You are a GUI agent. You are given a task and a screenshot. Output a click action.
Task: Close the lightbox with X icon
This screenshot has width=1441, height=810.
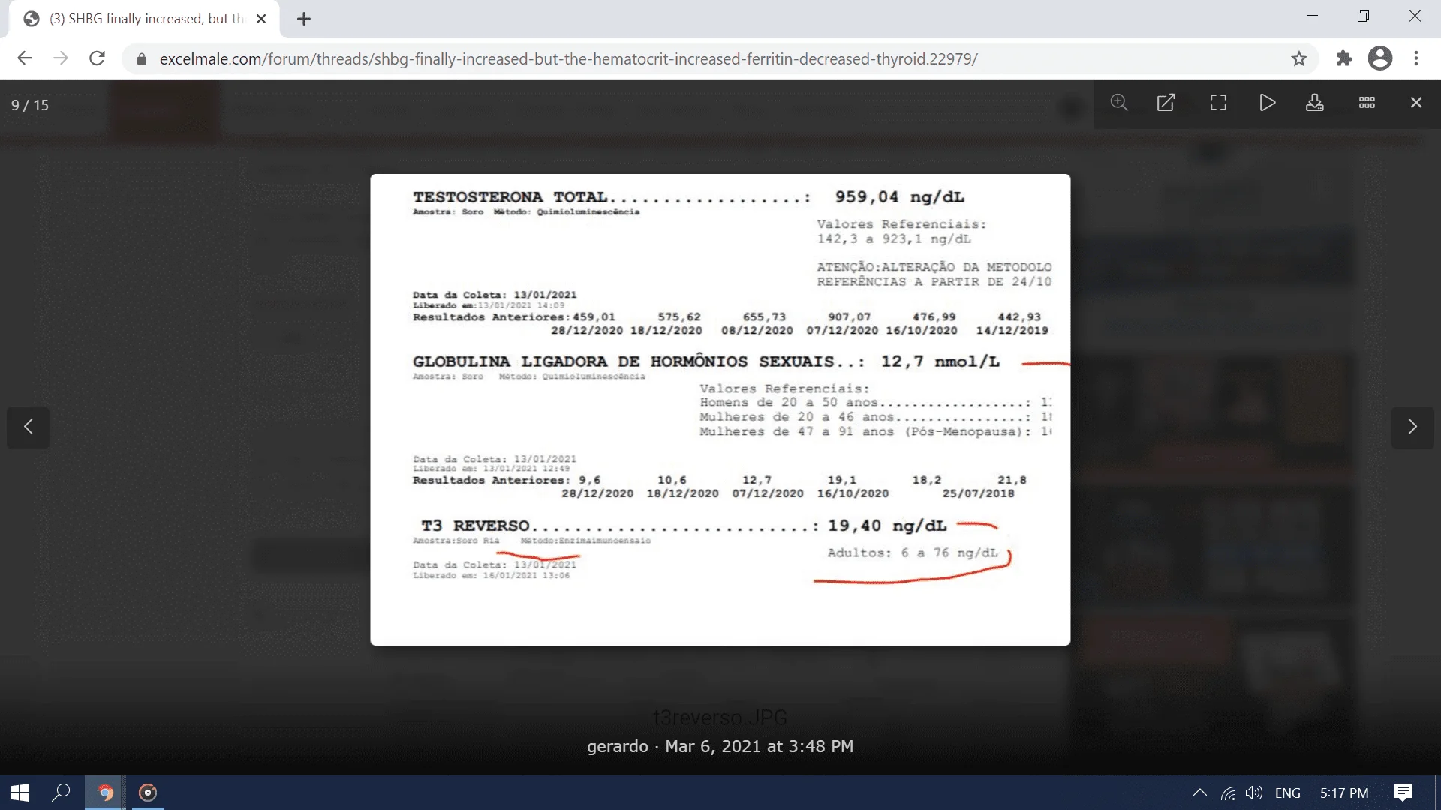point(1415,103)
